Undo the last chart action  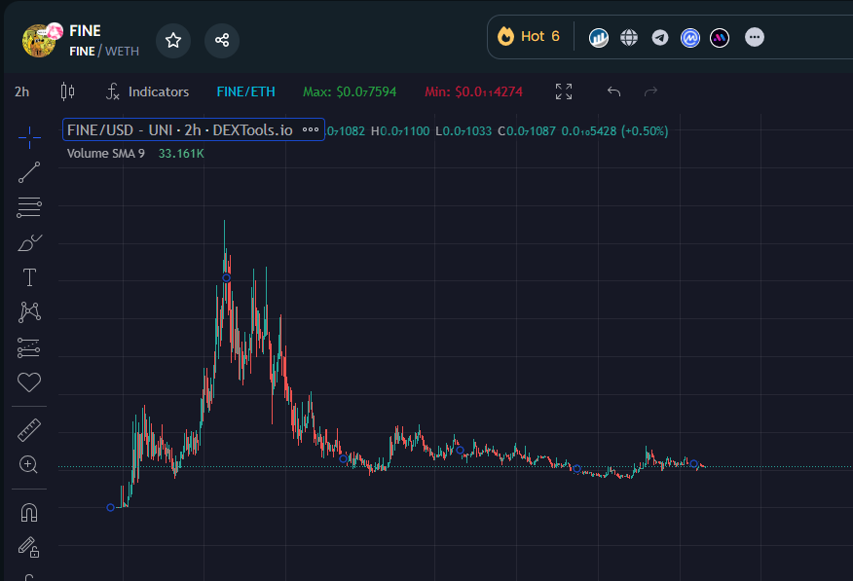(x=613, y=91)
